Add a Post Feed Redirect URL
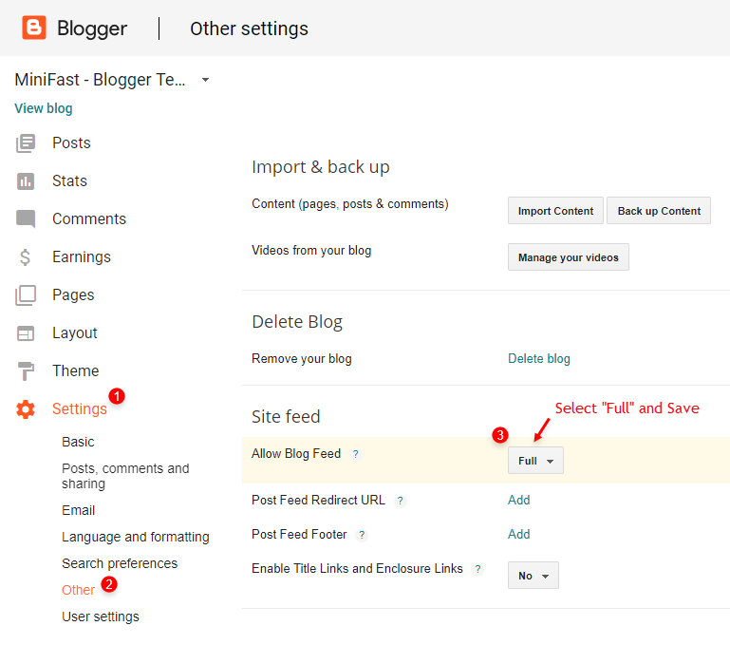730x645 pixels. 518,500
